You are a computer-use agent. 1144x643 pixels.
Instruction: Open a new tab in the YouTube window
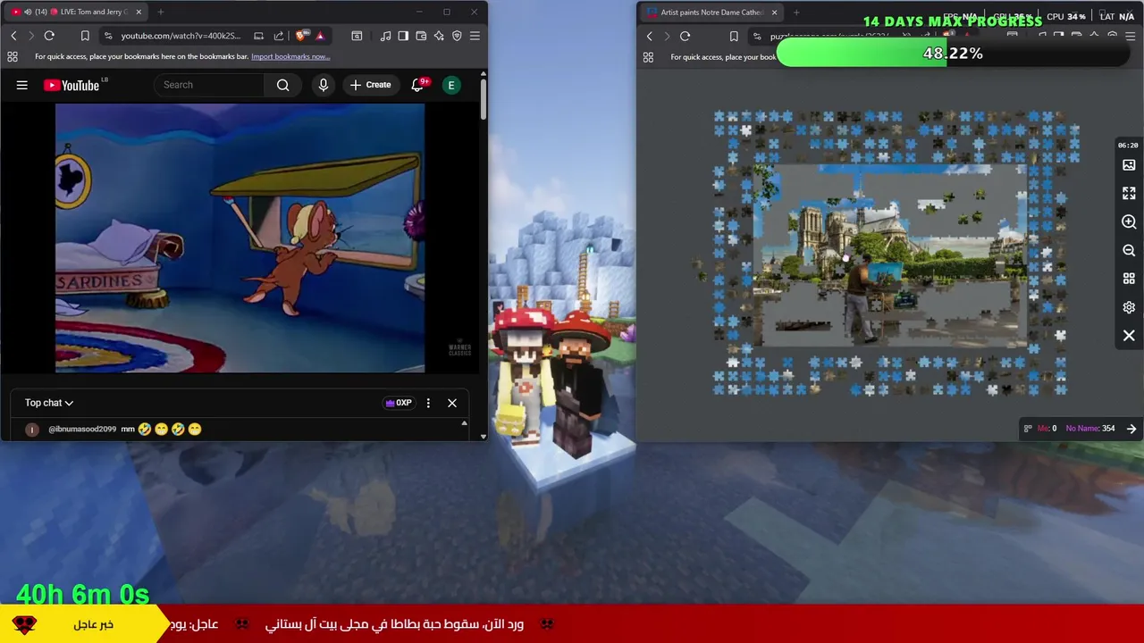tap(161, 12)
